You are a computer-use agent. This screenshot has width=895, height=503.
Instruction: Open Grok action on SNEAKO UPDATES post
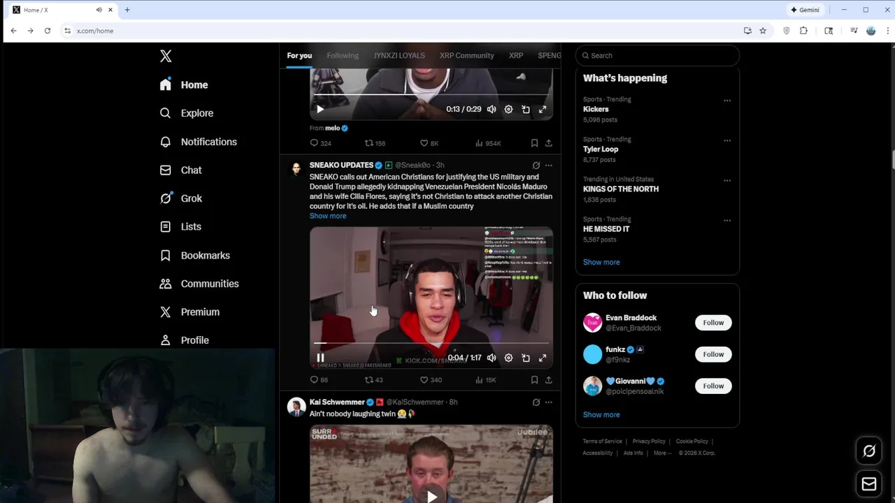pos(536,166)
